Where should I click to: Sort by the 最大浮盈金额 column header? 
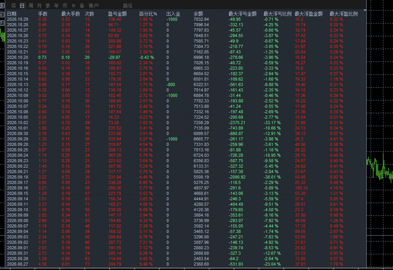click(x=309, y=14)
